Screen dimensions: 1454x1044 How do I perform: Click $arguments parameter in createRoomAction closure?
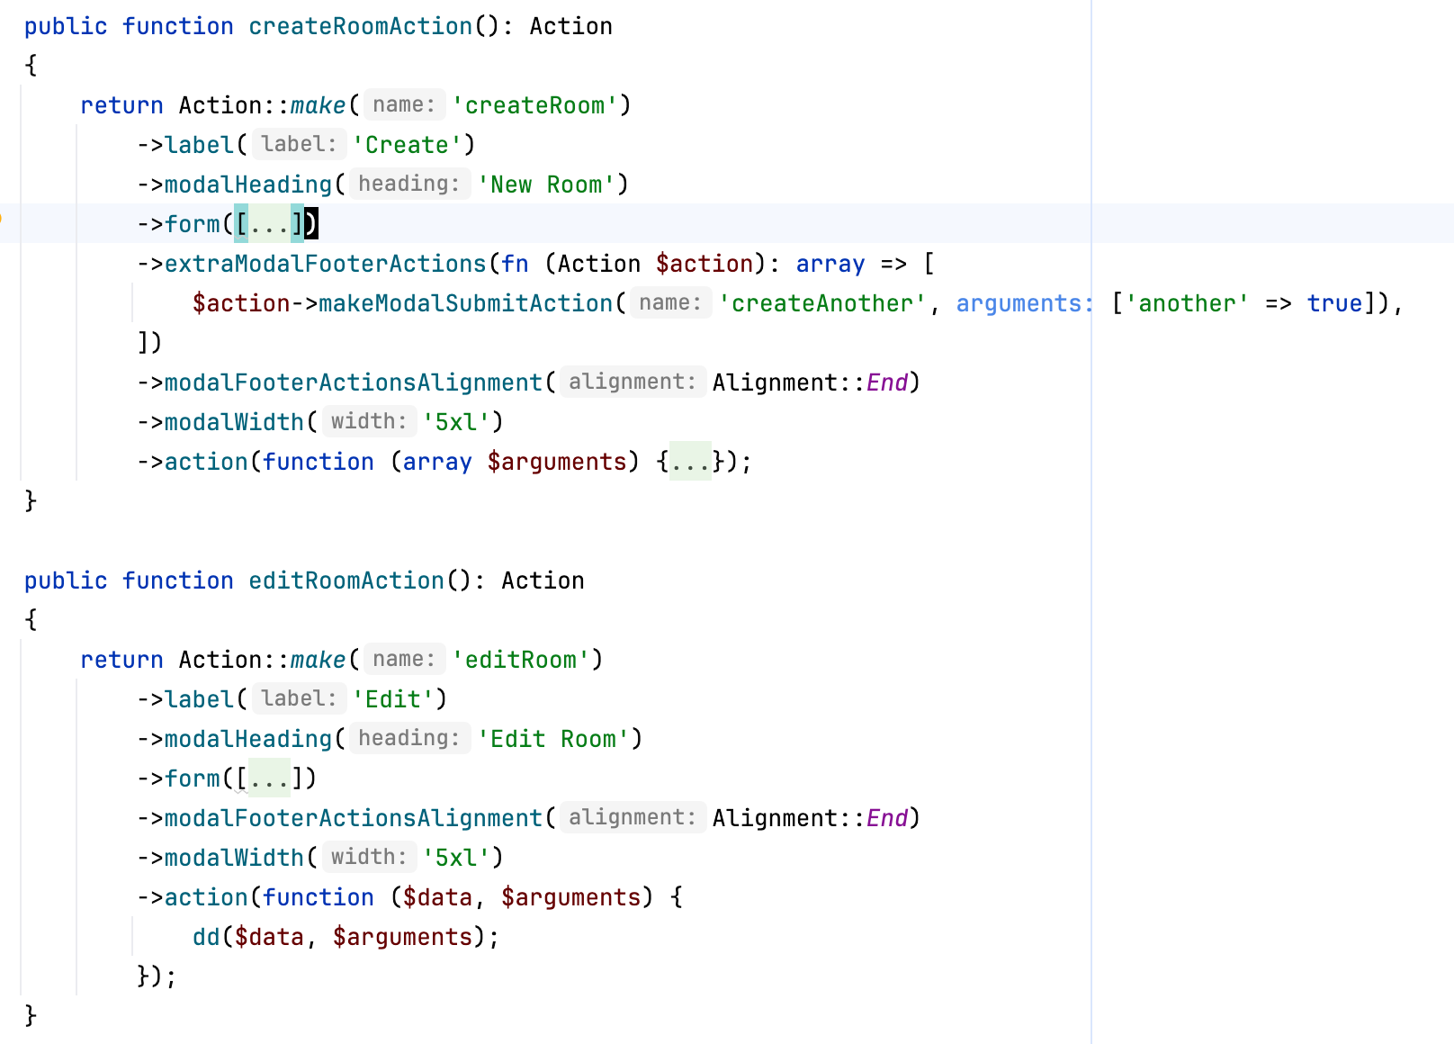(x=557, y=462)
